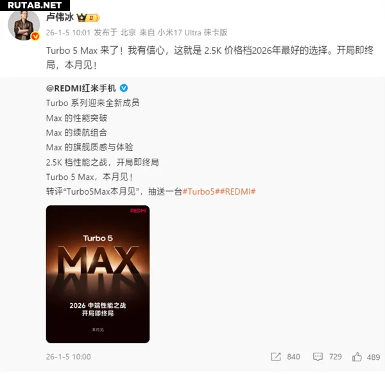Click the repost count 840
The image size is (385, 374).
coord(293,357)
